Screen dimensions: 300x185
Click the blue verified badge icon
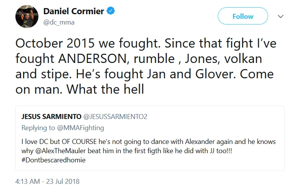click(111, 11)
